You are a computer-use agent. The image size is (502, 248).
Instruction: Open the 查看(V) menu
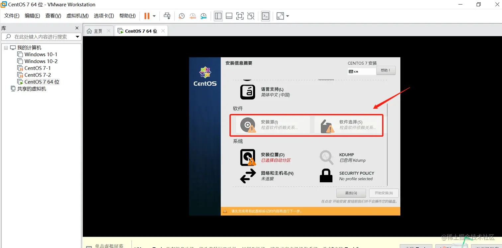pos(53,16)
